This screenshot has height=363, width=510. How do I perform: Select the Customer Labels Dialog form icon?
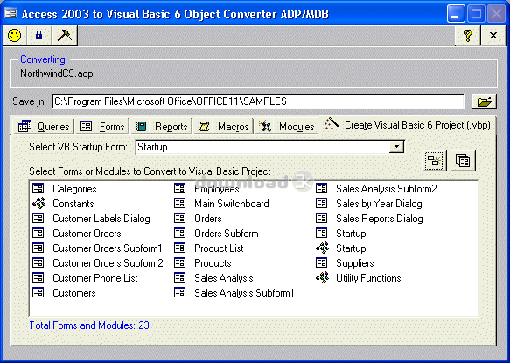tap(38, 218)
